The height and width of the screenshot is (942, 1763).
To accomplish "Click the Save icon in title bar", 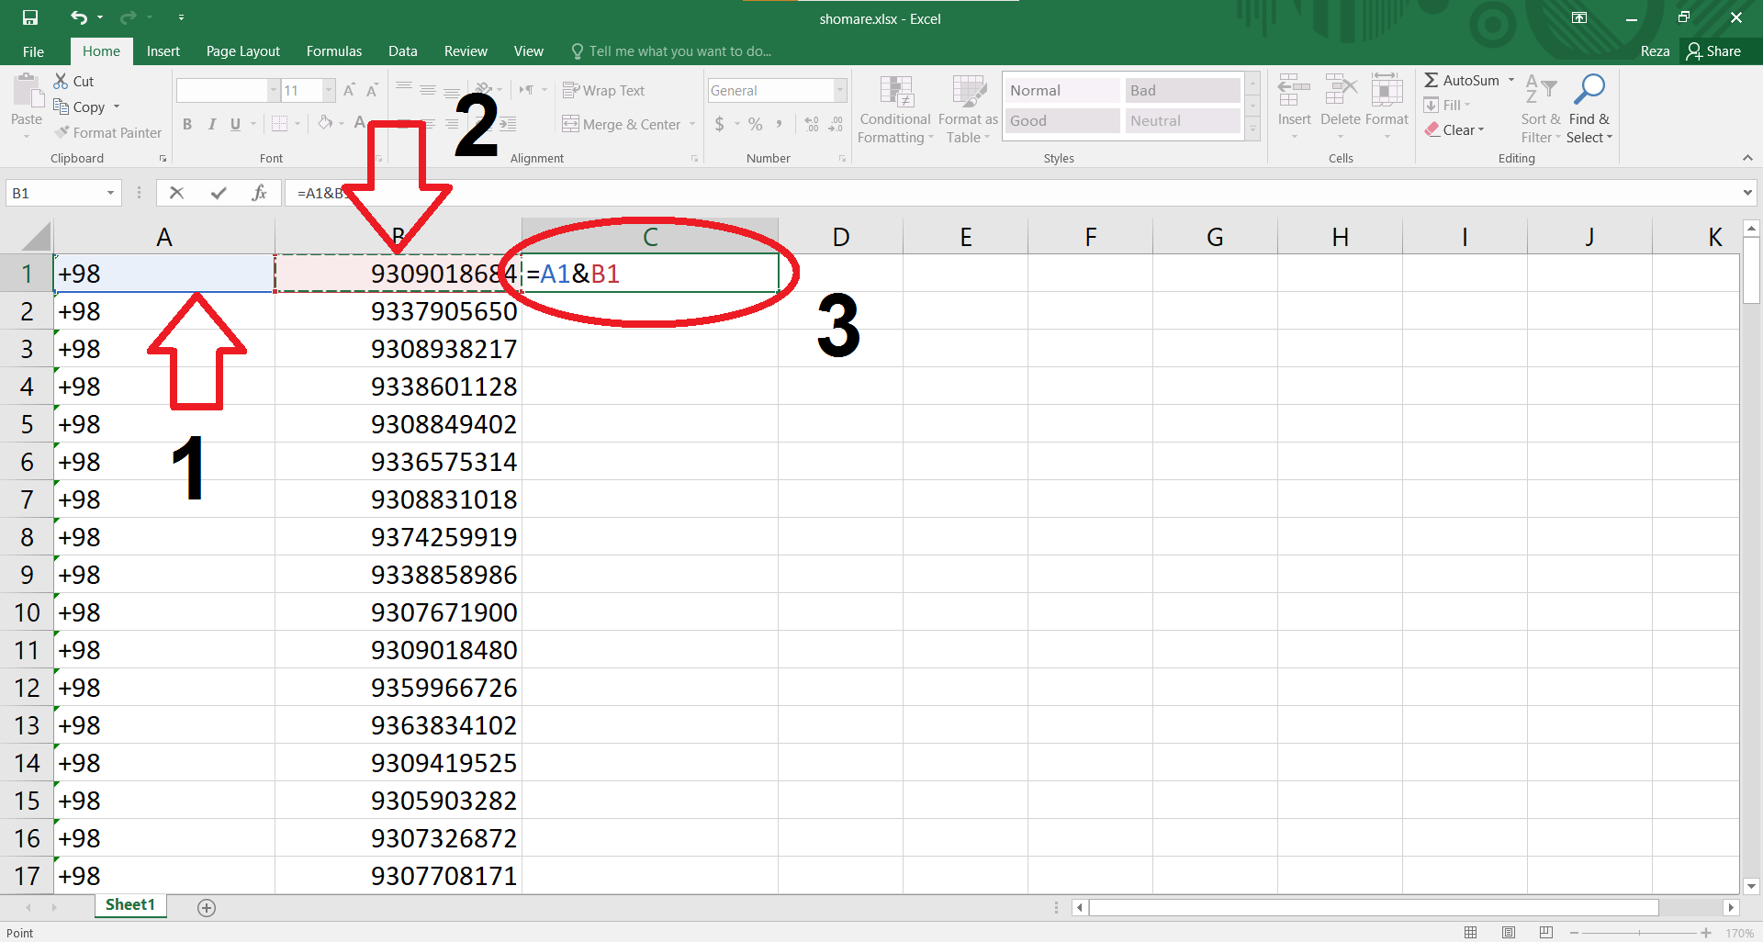I will (30, 17).
